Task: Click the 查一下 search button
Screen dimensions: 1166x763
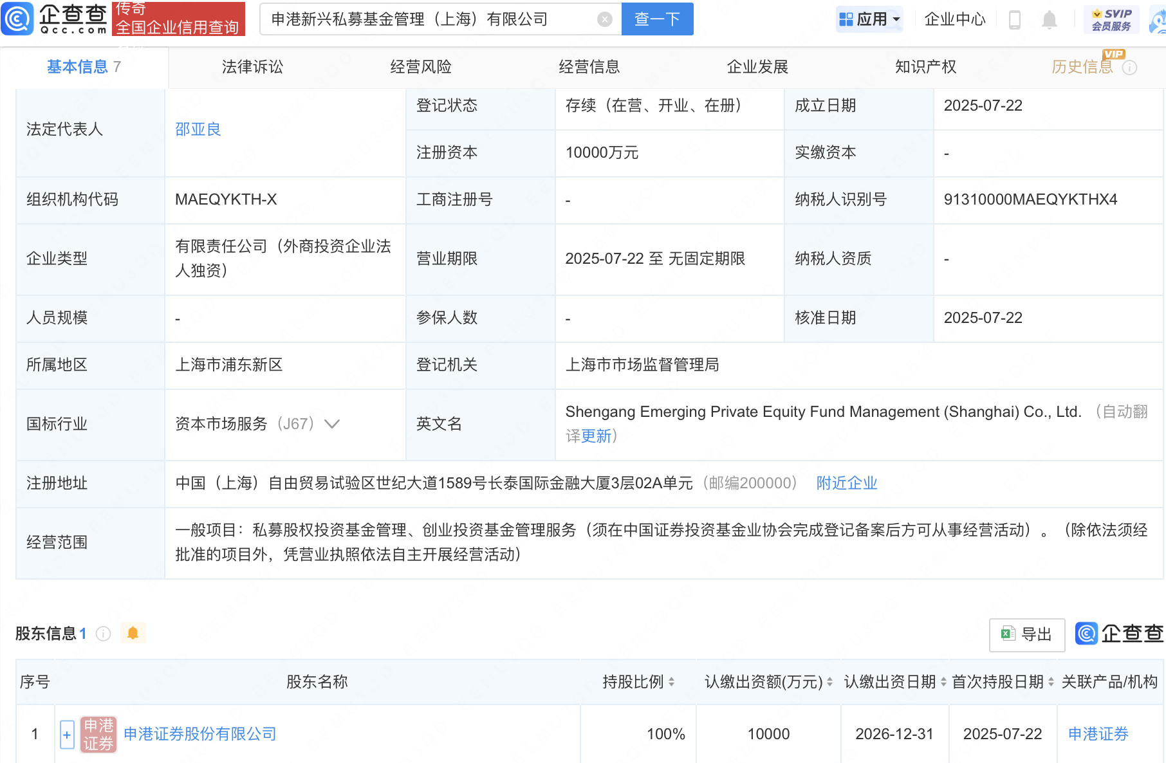Action: tap(658, 19)
